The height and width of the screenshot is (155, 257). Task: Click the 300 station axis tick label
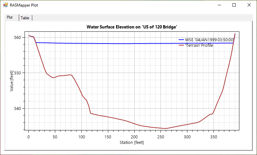pos(187,137)
